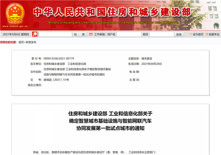221x155 pixels.
Task: Focus the 用户名 username input
Action: pyautogui.click(x=129, y=34)
